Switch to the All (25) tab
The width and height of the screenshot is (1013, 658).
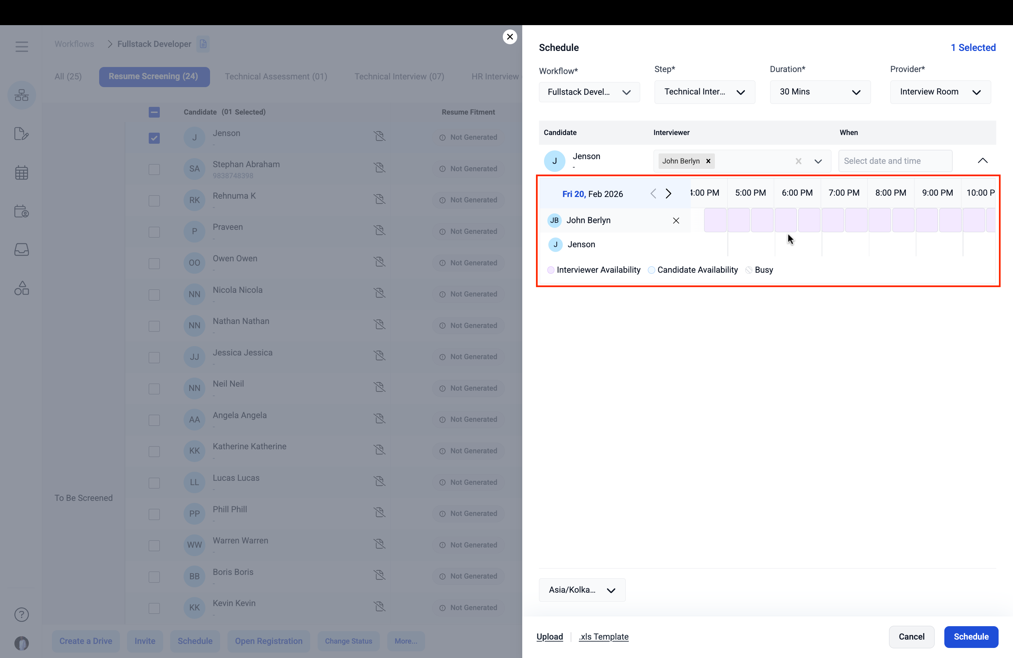68,77
